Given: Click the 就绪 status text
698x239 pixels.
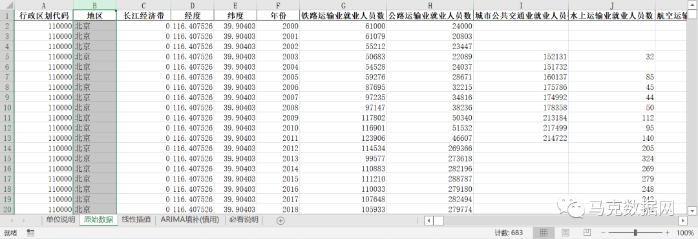Looking at the screenshot, I should (x=10, y=233).
